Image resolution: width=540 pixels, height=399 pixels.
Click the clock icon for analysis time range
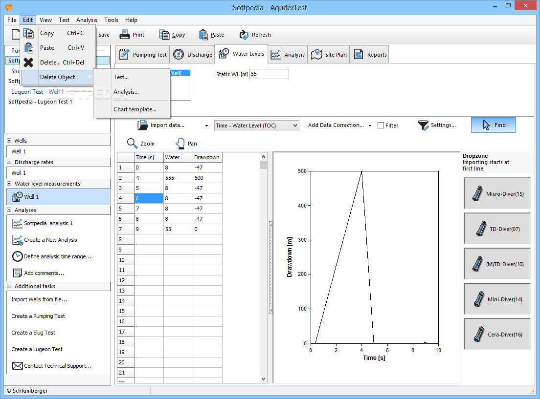point(17,256)
